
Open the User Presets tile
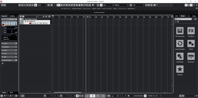click(x=180, y=56)
